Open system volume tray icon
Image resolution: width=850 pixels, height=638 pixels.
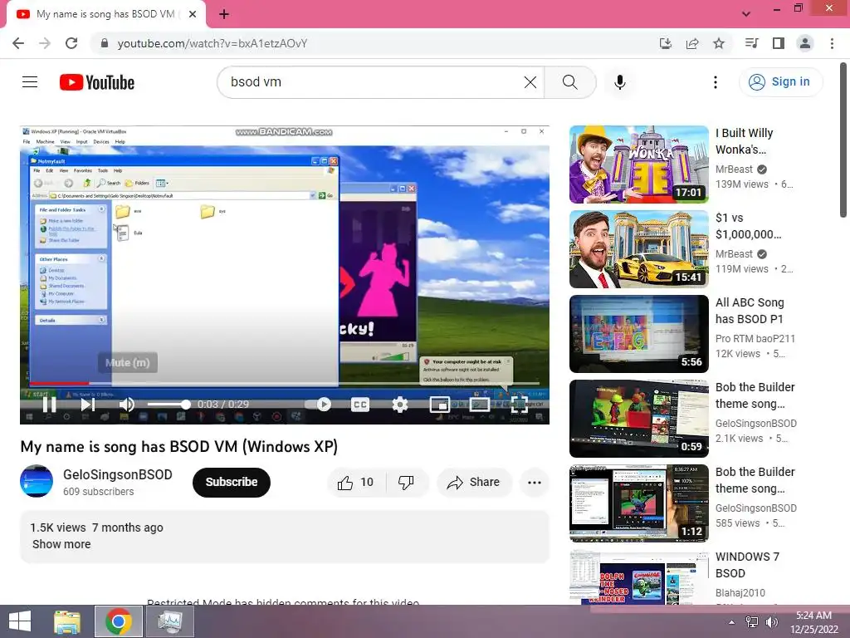point(771,622)
